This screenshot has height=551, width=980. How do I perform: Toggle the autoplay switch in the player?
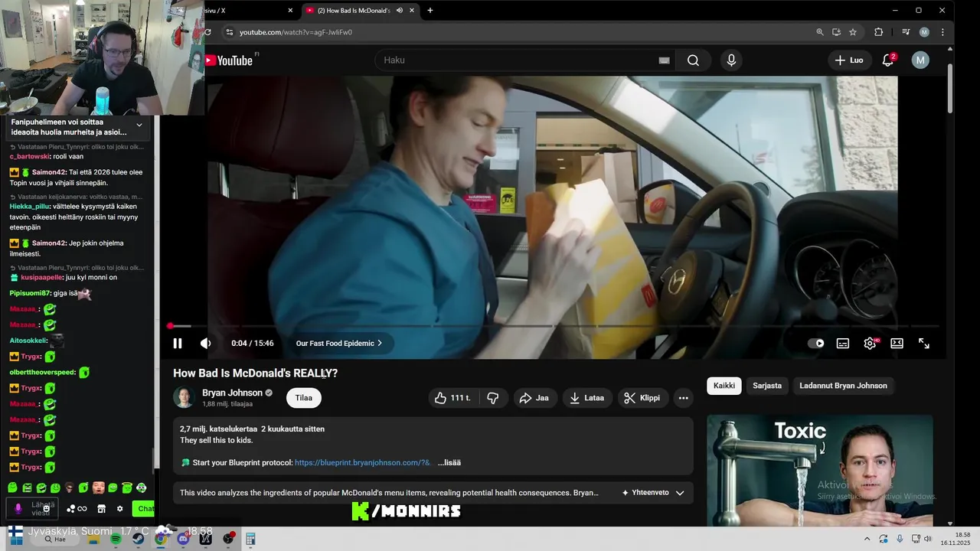(x=816, y=344)
